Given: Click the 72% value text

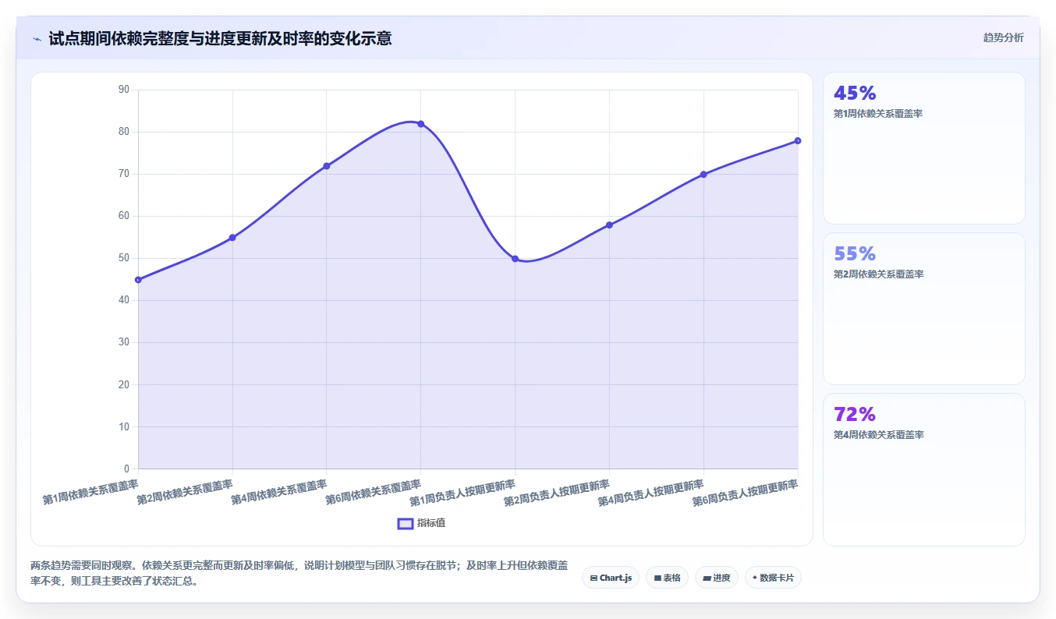Looking at the screenshot, I should [x=855, y=415].
